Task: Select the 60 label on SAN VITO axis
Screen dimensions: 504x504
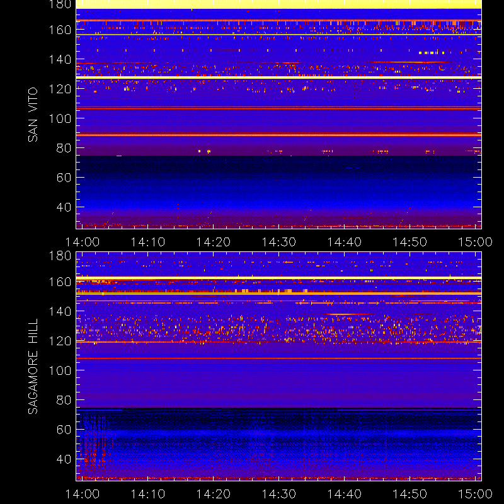Action: coord(64,178)
